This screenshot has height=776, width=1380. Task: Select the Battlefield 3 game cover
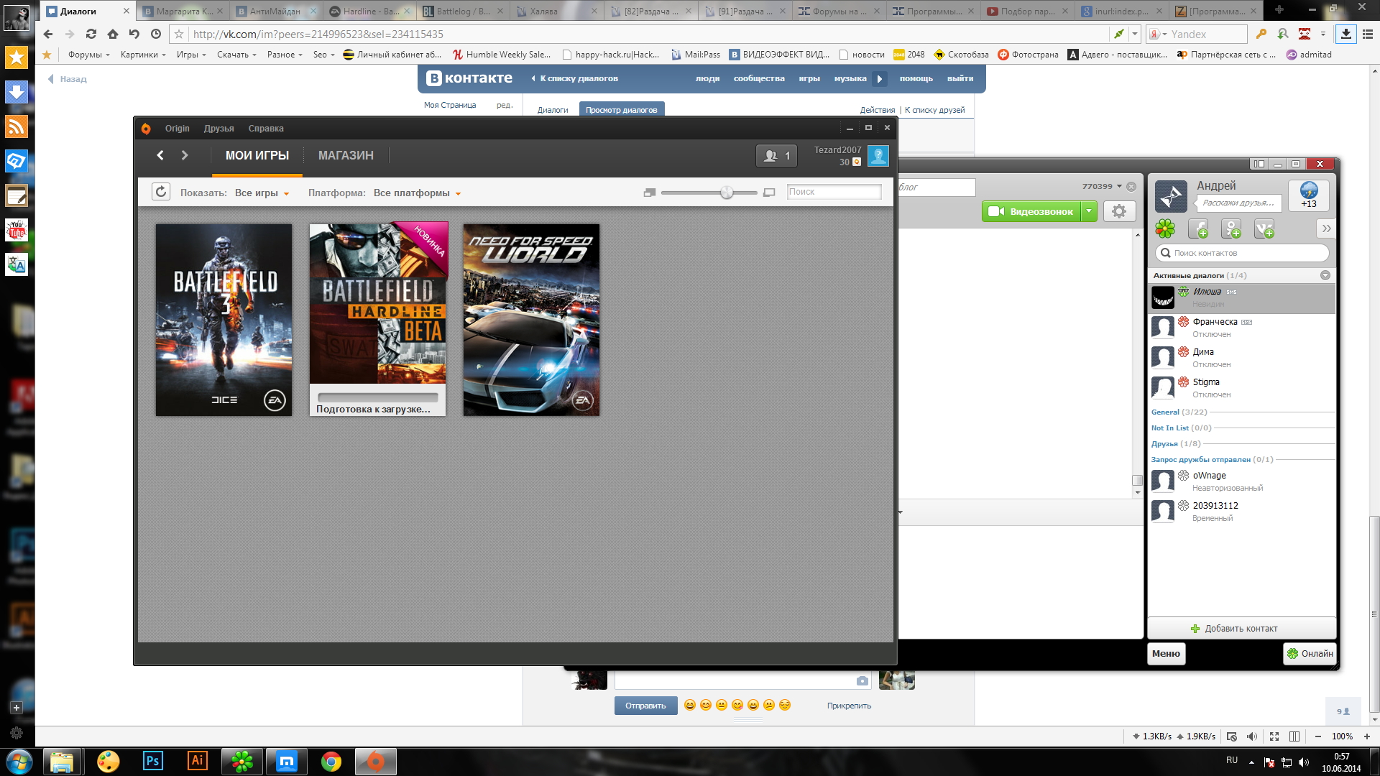(x=224, y=320)
